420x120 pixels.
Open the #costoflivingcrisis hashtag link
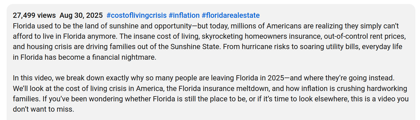pyautogui.click(x=136, y=15)
